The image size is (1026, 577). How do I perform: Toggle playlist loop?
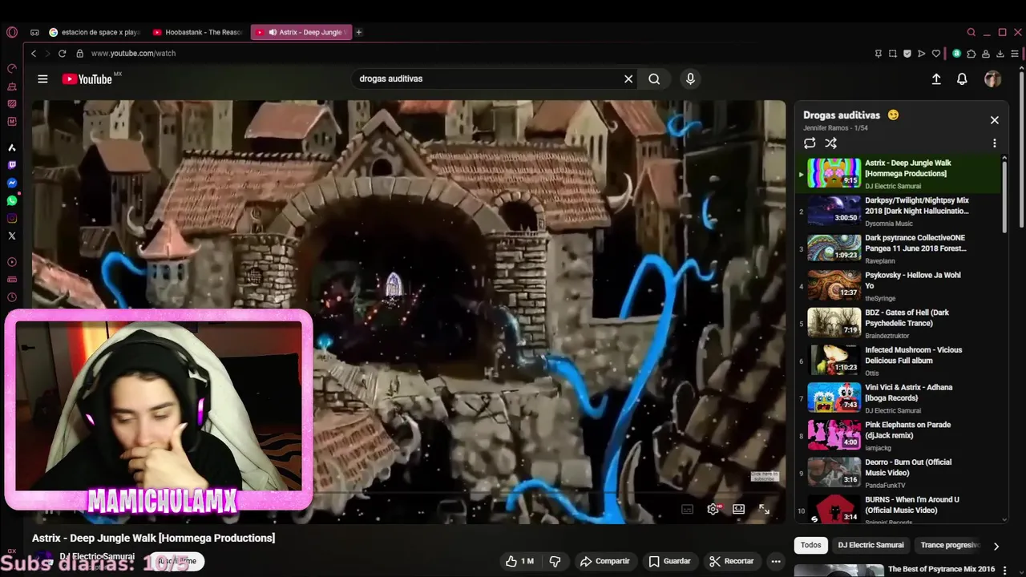810,143
